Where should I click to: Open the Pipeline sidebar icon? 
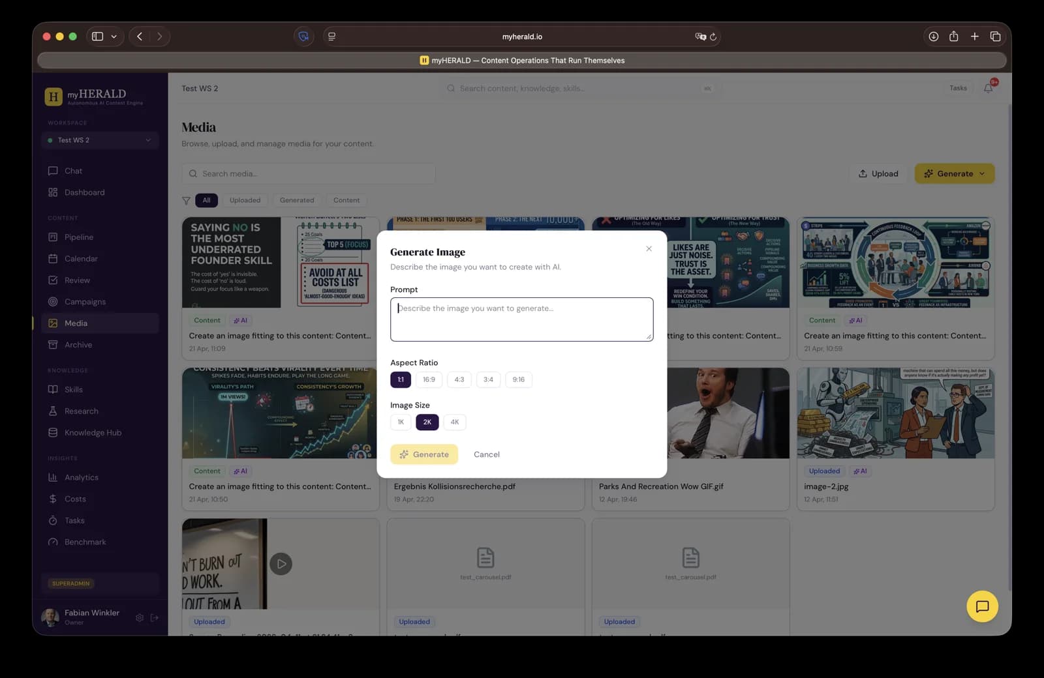click(x=53, y=237)
